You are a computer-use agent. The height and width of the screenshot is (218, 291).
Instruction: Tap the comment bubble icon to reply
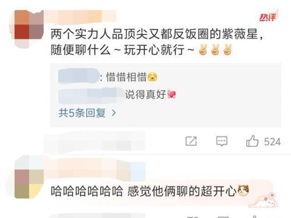[222, 141]
